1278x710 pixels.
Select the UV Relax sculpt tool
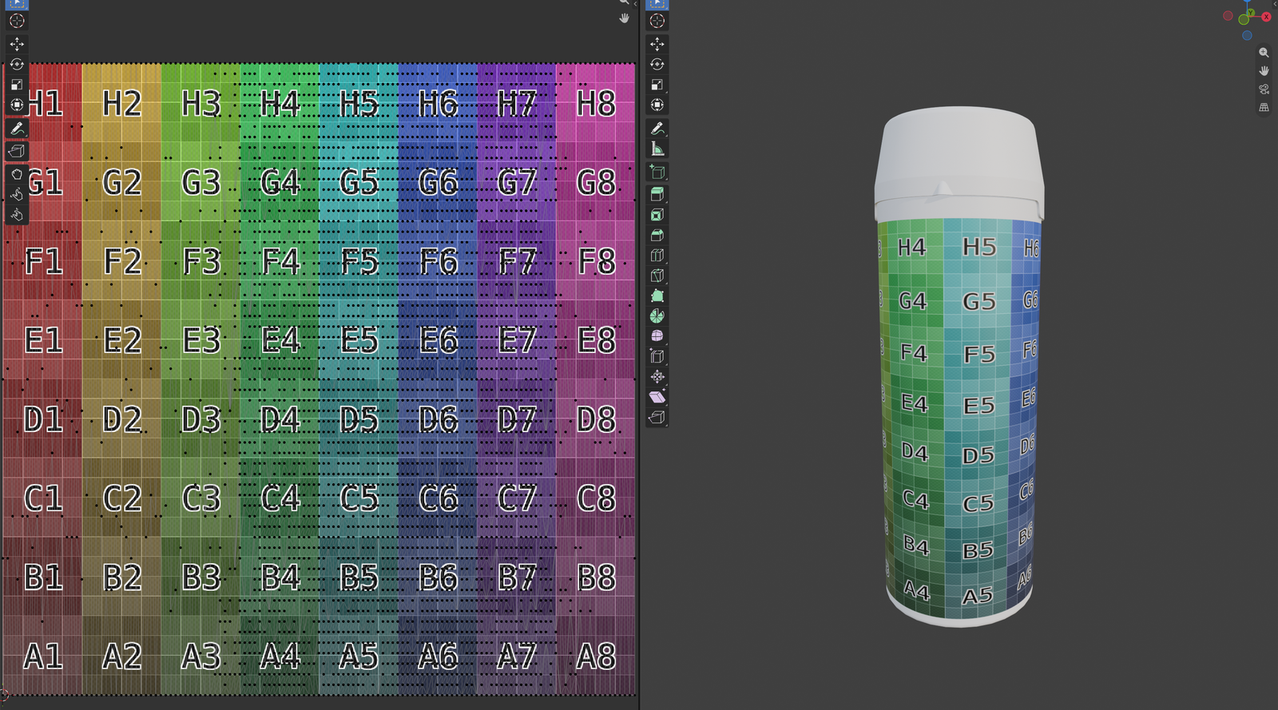17,194
